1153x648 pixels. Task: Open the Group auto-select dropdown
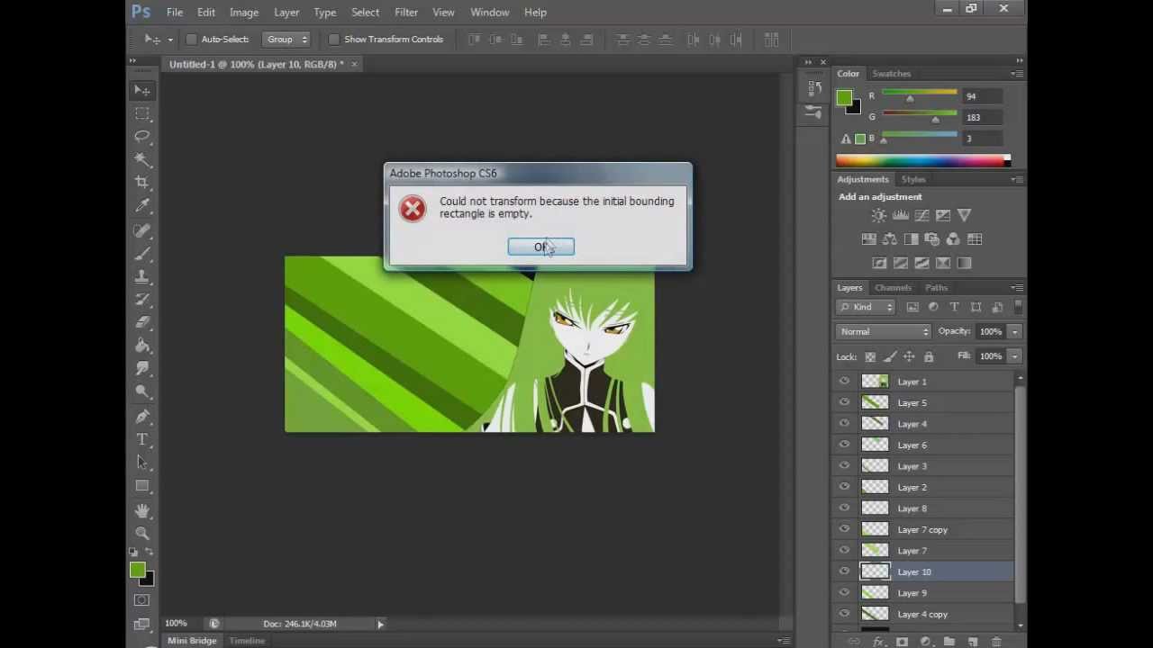[286, 40]
